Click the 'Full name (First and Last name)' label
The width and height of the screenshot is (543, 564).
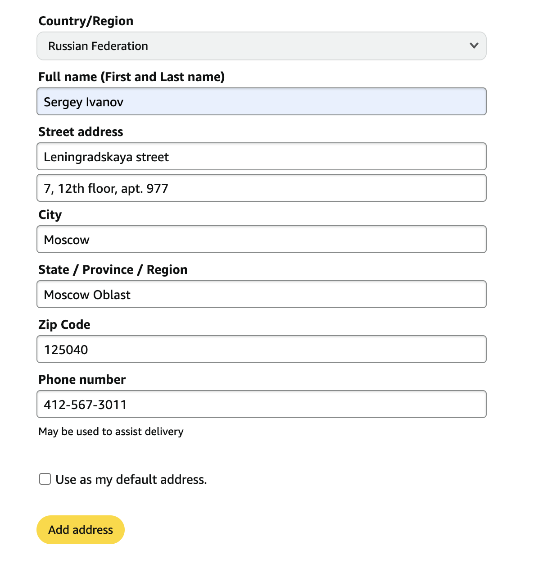131,77
